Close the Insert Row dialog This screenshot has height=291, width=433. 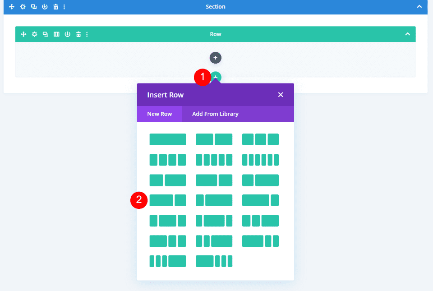[x=281, y=95]
